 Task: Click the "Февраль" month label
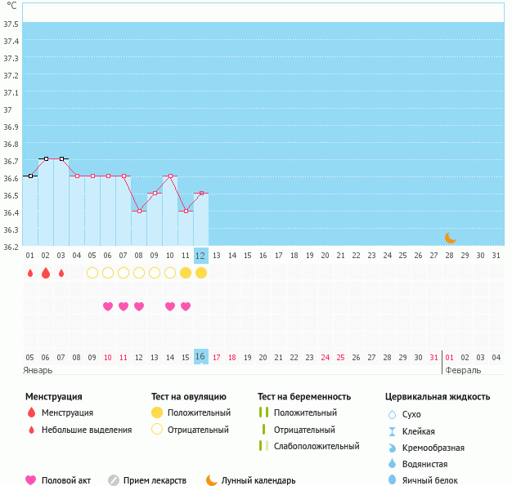pos(462,370)
